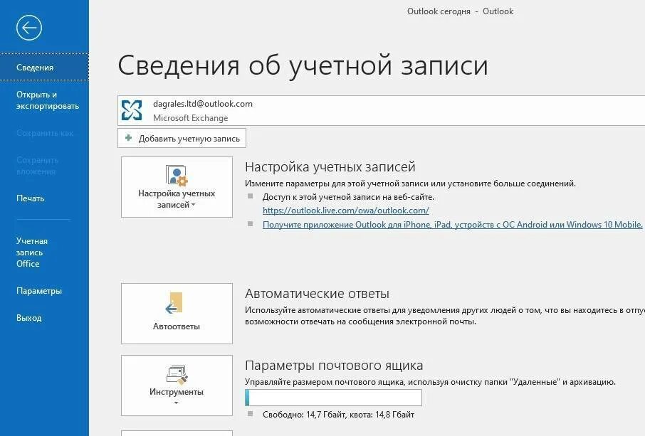Click the Свободно: 14,7 Гбайт quota text
645x436 pixels.
339,415
